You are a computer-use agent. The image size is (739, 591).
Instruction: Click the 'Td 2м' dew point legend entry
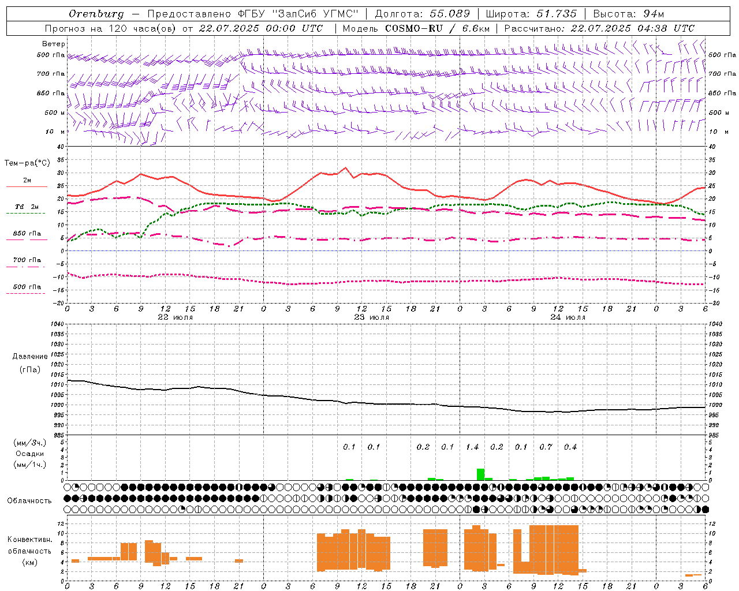27,207
